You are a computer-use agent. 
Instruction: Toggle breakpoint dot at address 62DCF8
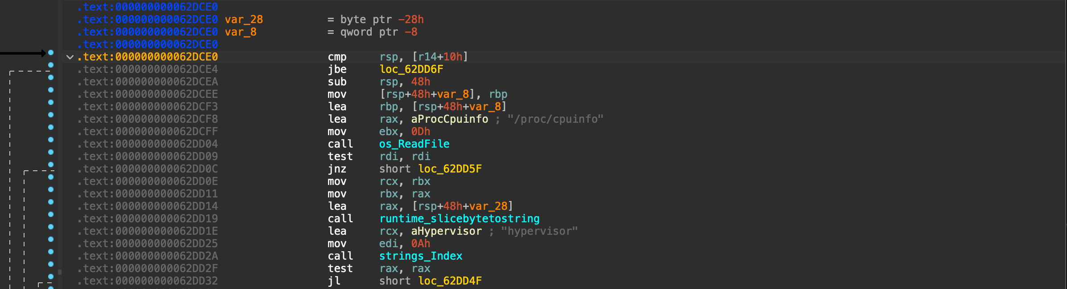click(51, 115)
